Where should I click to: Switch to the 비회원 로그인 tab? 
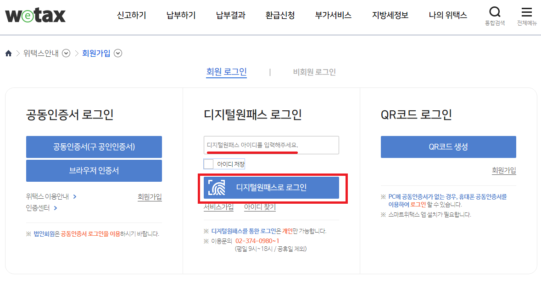[314, 72]
